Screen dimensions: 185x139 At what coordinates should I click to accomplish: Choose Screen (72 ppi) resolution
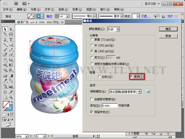click(x=92, y=40)
